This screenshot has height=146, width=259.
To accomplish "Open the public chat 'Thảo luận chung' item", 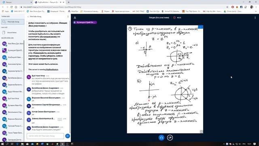I will (x=13, y=21).
